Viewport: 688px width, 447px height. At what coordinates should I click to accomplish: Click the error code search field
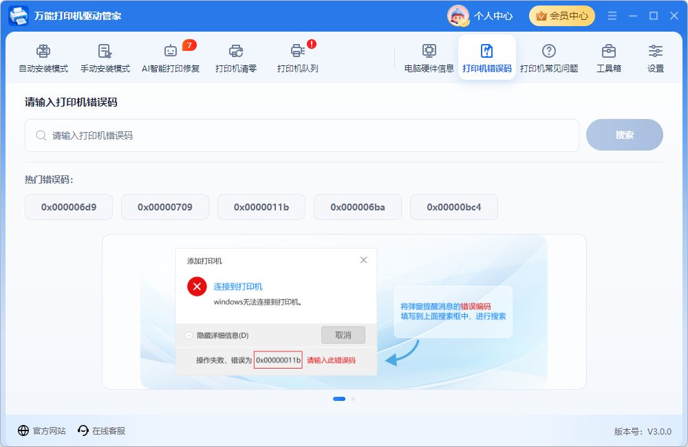(302, 135)
